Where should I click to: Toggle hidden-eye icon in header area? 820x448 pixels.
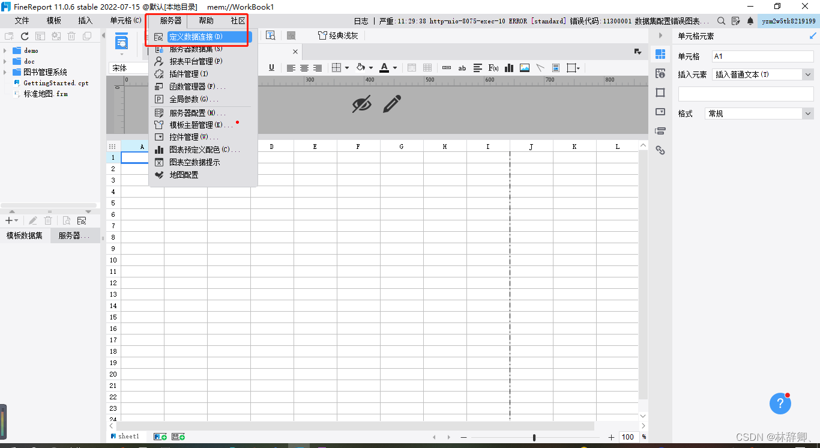[362, 104]
